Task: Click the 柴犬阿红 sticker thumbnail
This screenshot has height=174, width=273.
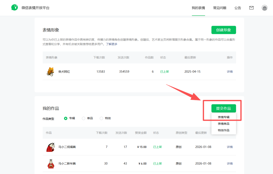Action: (x=51, y=72)
